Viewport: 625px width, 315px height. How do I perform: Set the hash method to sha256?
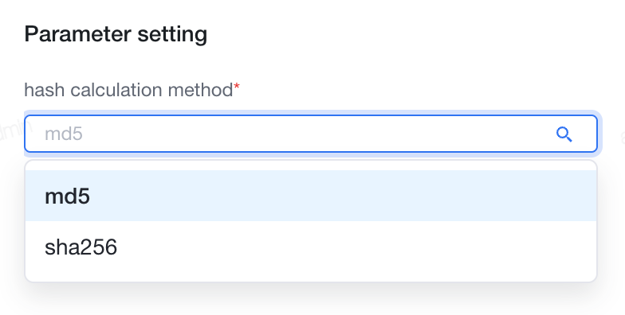point(311,247)
